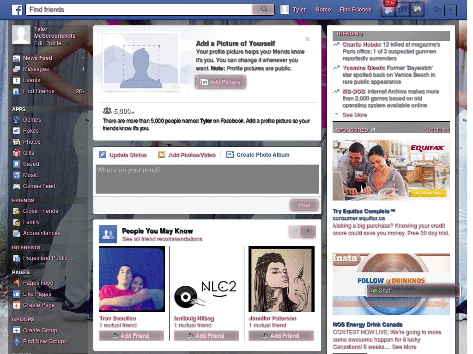Add Ixnilboig Nilbog as friend
Viewport: 473px width, 354px height.
[x=206, y=336]
